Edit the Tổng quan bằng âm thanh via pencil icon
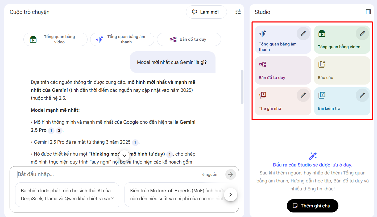This screenshot has width=377, height=217. (x=303, y=33)
